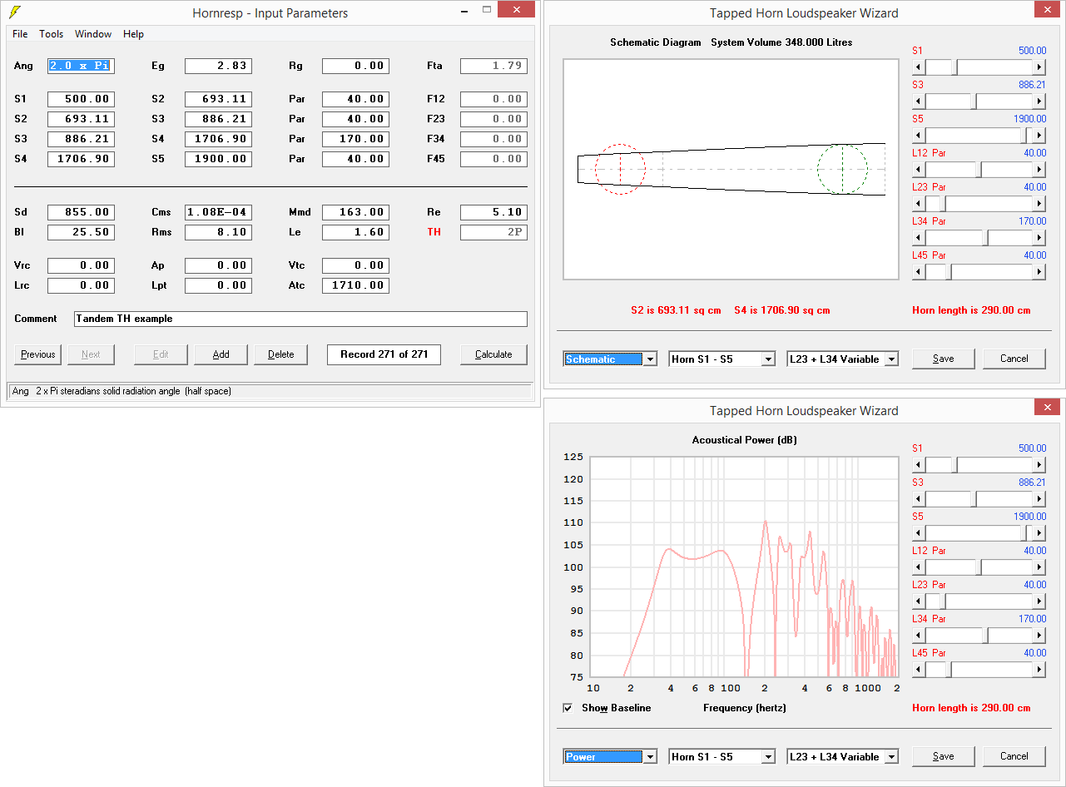
Task: Click right arrow of L23 slider in Schematic wizard
Action: coord(1039,204)
